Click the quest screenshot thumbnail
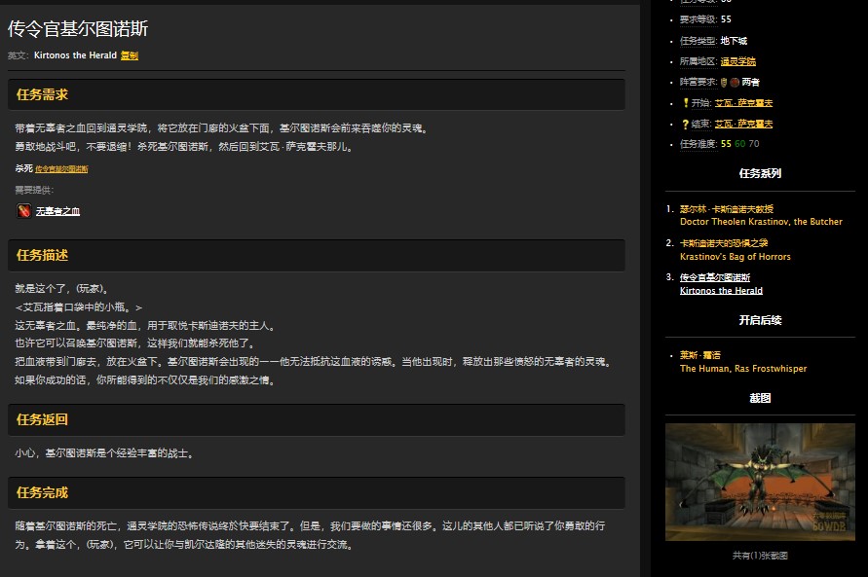This screenshot has width=868, height=577. point(760,481)
